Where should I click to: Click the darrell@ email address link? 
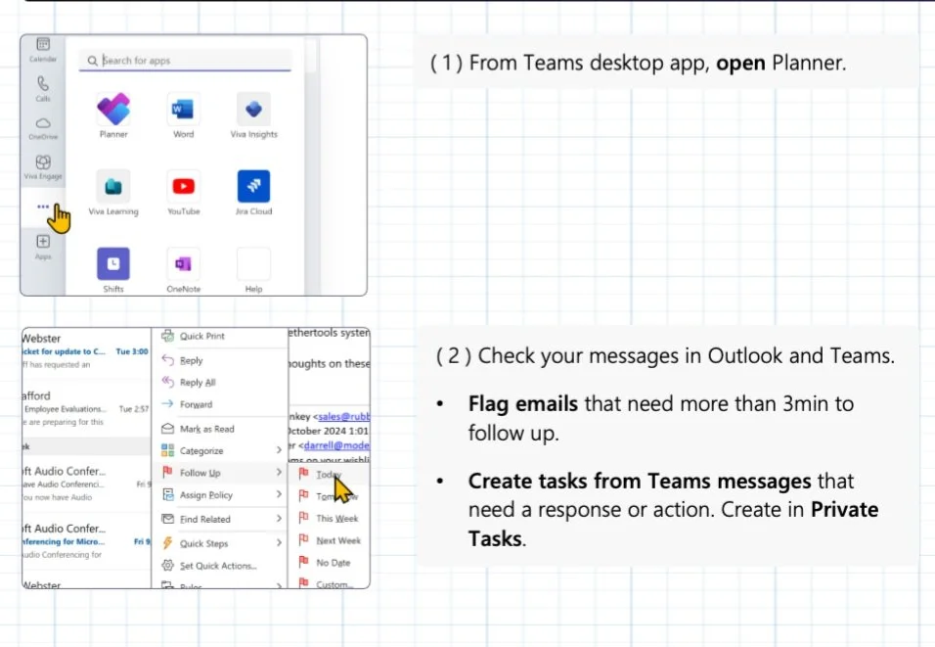pos(336,445)
